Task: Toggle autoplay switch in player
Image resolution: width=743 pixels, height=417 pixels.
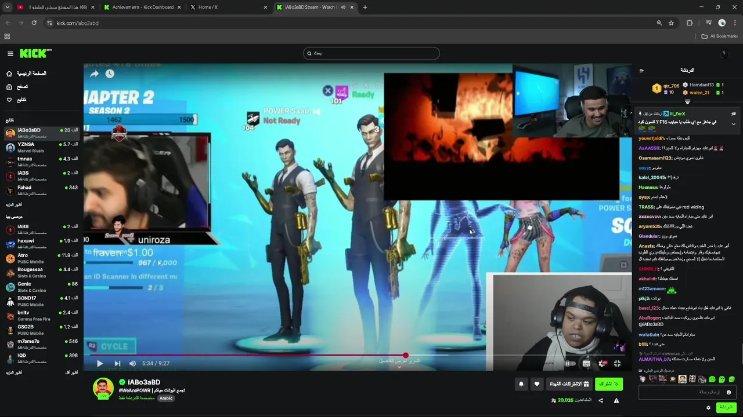Action: (x=570, y=364)
